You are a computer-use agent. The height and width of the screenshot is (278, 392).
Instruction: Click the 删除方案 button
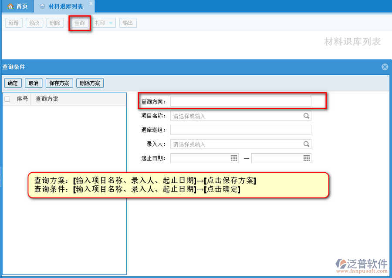coord(90,83)
